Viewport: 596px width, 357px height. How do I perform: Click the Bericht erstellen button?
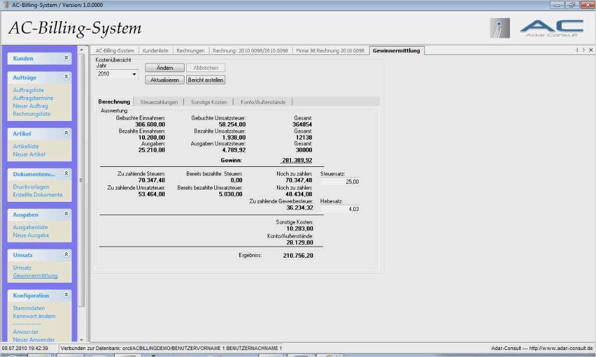(205, 80)
